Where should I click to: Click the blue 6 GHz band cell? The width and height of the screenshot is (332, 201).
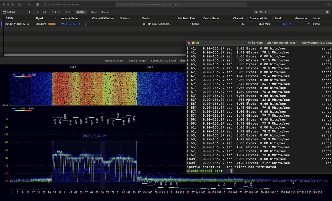[x=287, y=24]
